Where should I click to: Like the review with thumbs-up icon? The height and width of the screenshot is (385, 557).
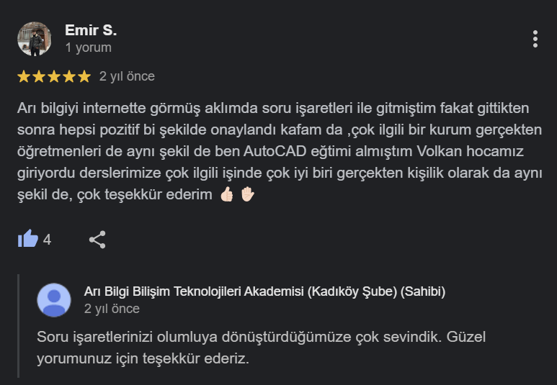(28, 239)
